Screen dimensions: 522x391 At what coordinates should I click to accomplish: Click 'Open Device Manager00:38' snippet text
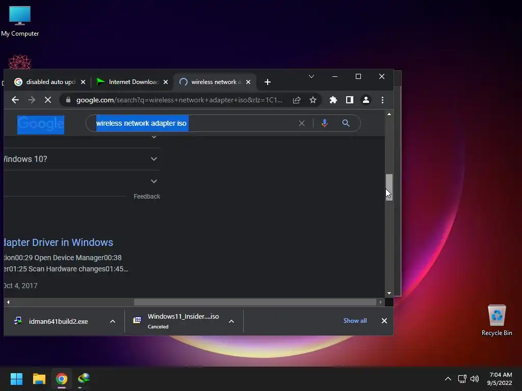tap(78, 258)
